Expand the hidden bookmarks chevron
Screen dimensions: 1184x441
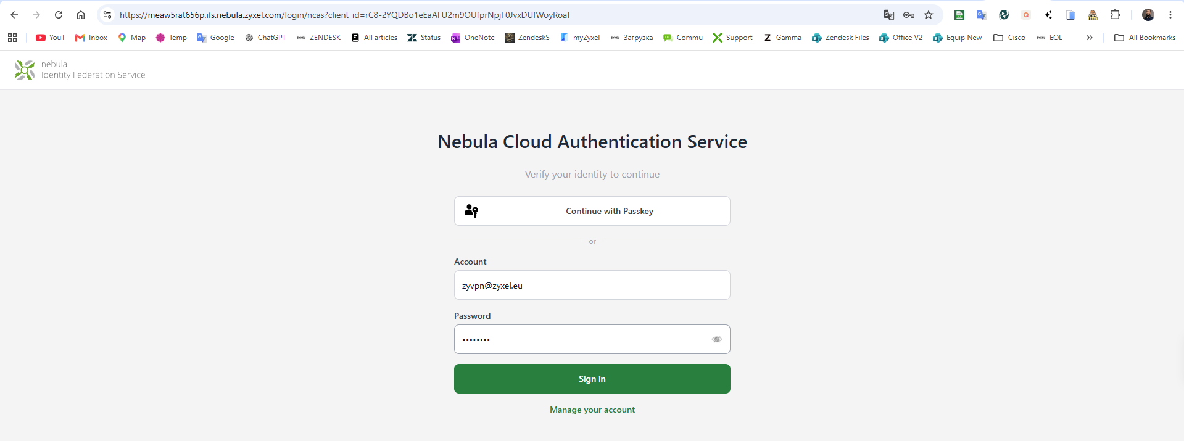pyautogui.click(x=1090, y=38)
